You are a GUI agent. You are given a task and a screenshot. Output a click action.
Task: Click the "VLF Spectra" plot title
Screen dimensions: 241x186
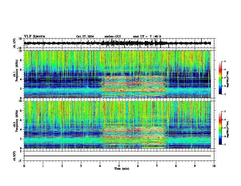(34, 36)
